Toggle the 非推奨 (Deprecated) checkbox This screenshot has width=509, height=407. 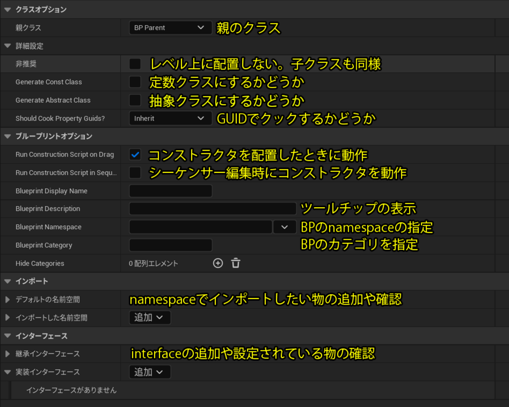(x=135, y=64)
